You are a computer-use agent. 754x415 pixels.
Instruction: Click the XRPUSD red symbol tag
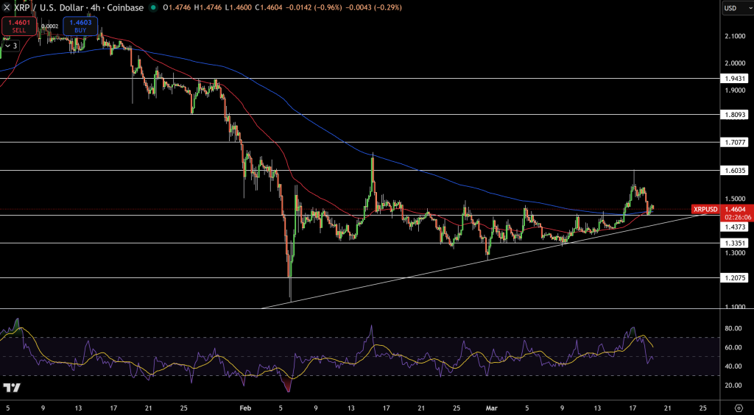[705, 210]
